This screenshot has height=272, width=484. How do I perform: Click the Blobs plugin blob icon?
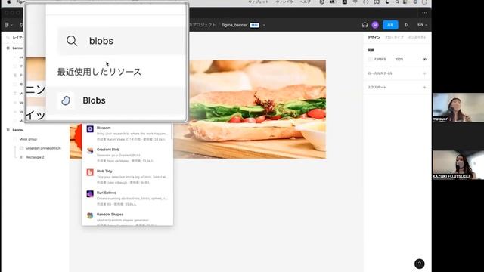[66, 100]
